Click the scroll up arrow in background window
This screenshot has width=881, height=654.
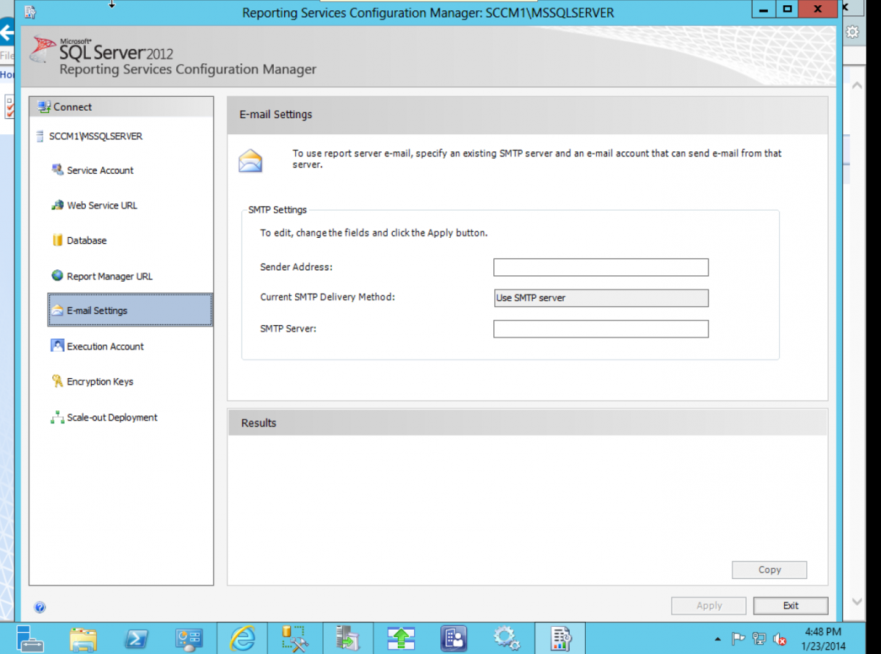tap(857, 86)
